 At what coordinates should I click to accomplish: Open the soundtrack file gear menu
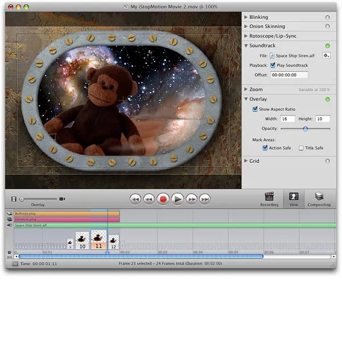(326, 56)
